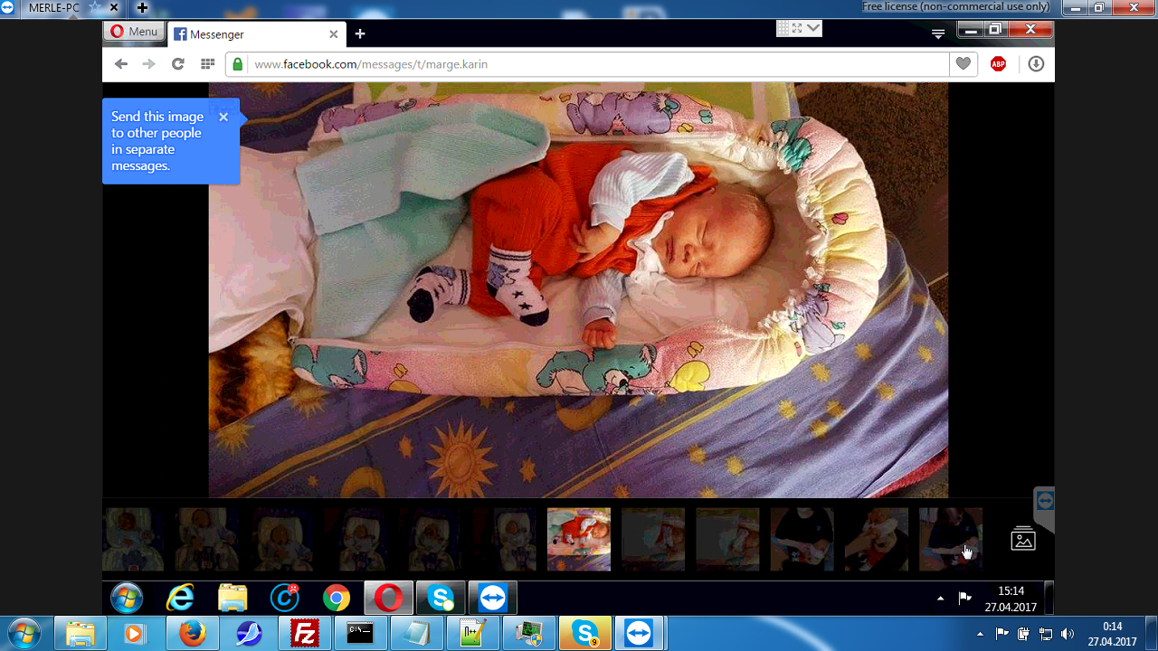
Task: Dismiss the 'Send this image' tooltip
Action: [x=223, y=117]
